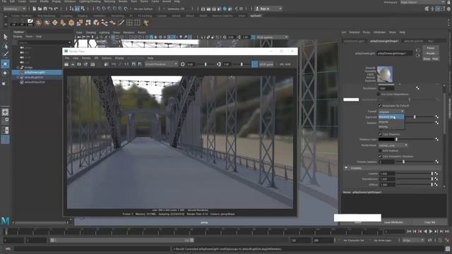Open sRGB gamma dropdown in Render View

coord(266,64)
